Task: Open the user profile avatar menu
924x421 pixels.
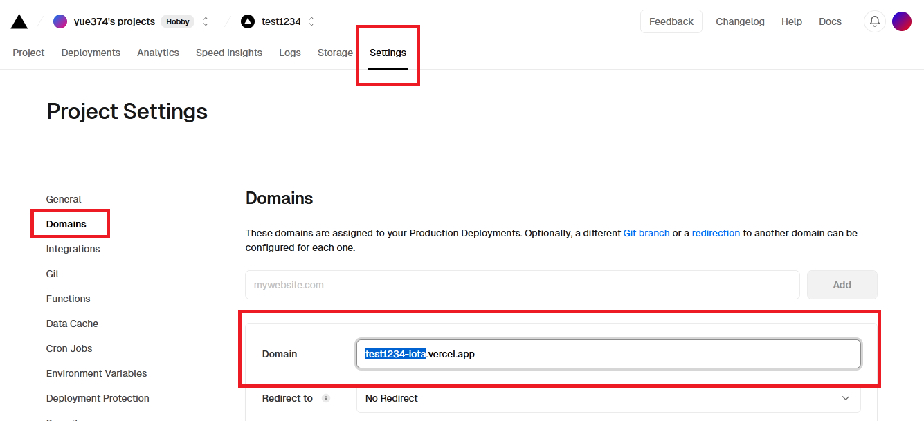Action: (x=902, y=21)
